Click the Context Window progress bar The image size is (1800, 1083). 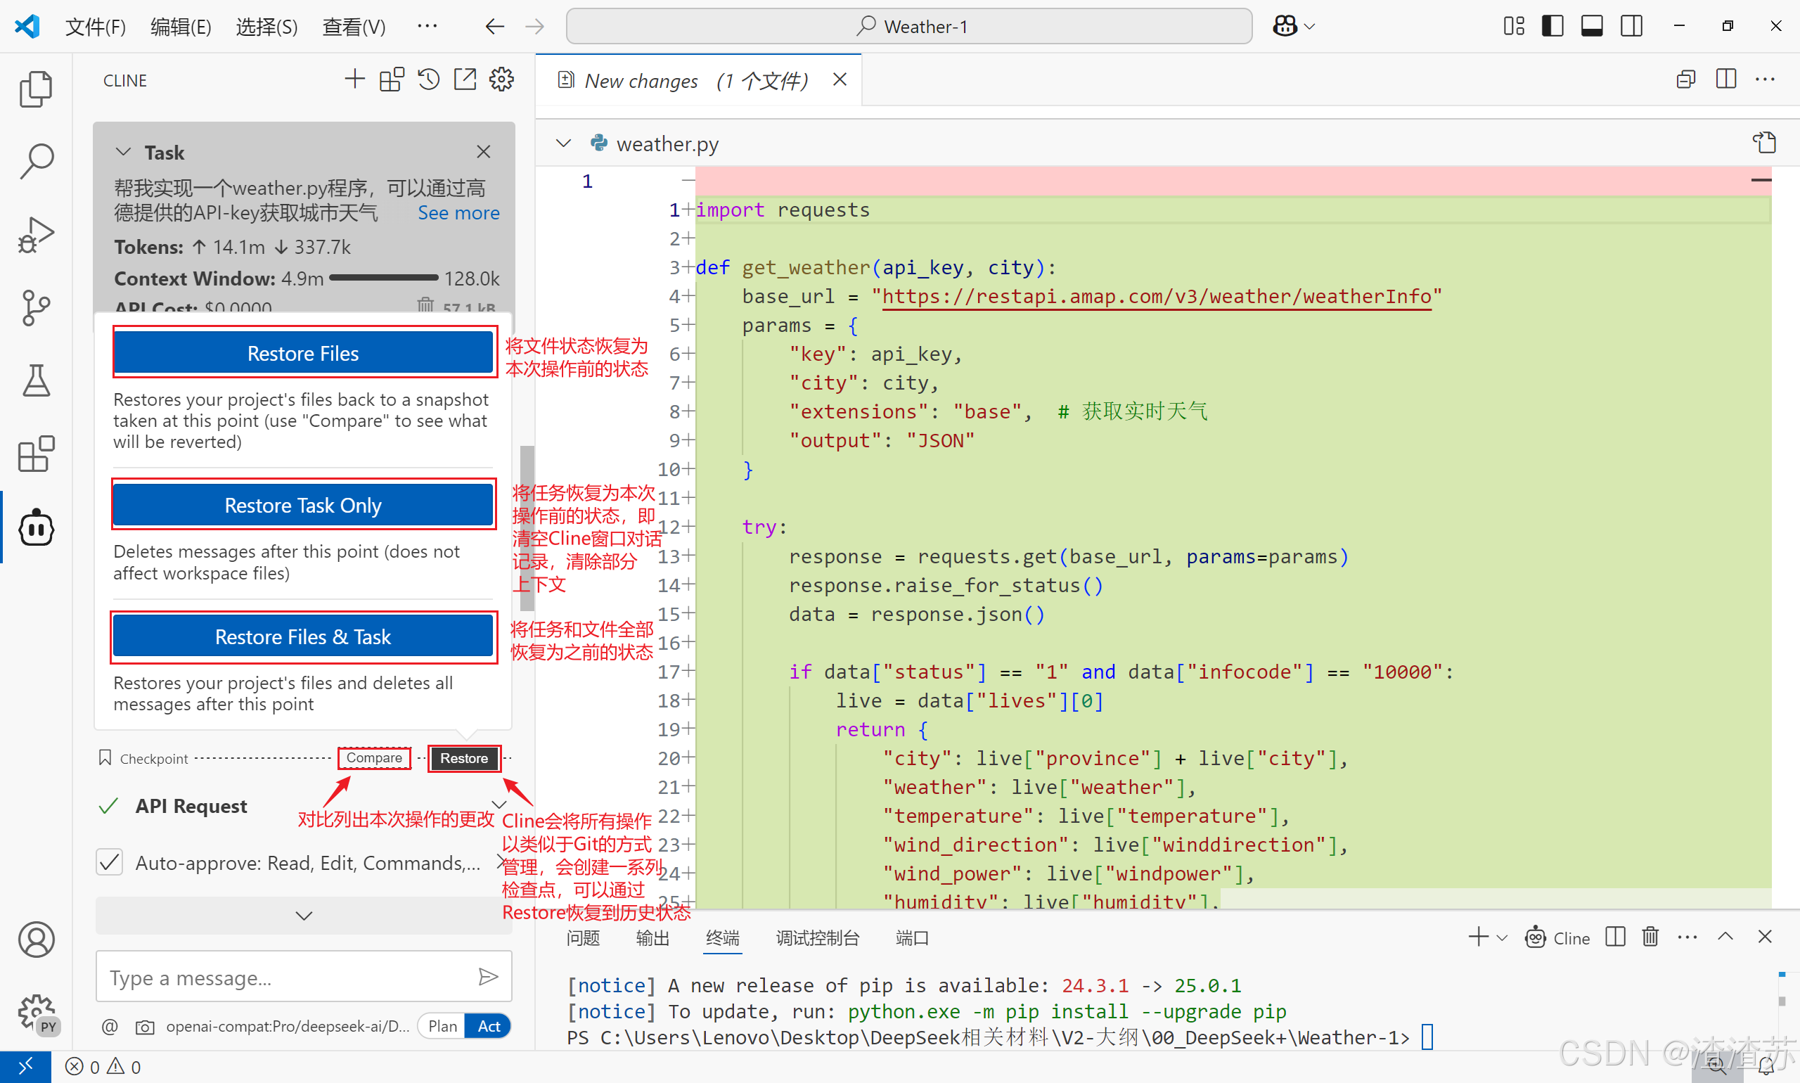(384, 278)
